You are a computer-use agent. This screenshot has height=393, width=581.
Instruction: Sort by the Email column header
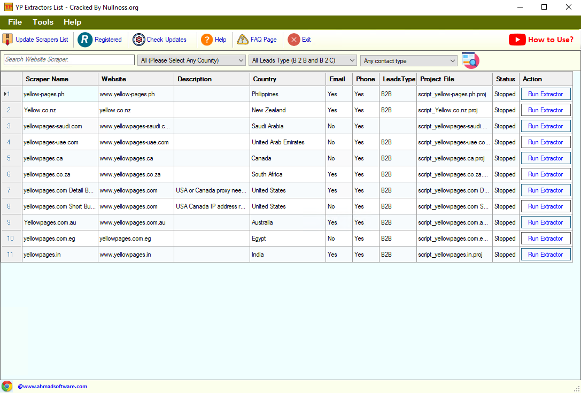339,79
